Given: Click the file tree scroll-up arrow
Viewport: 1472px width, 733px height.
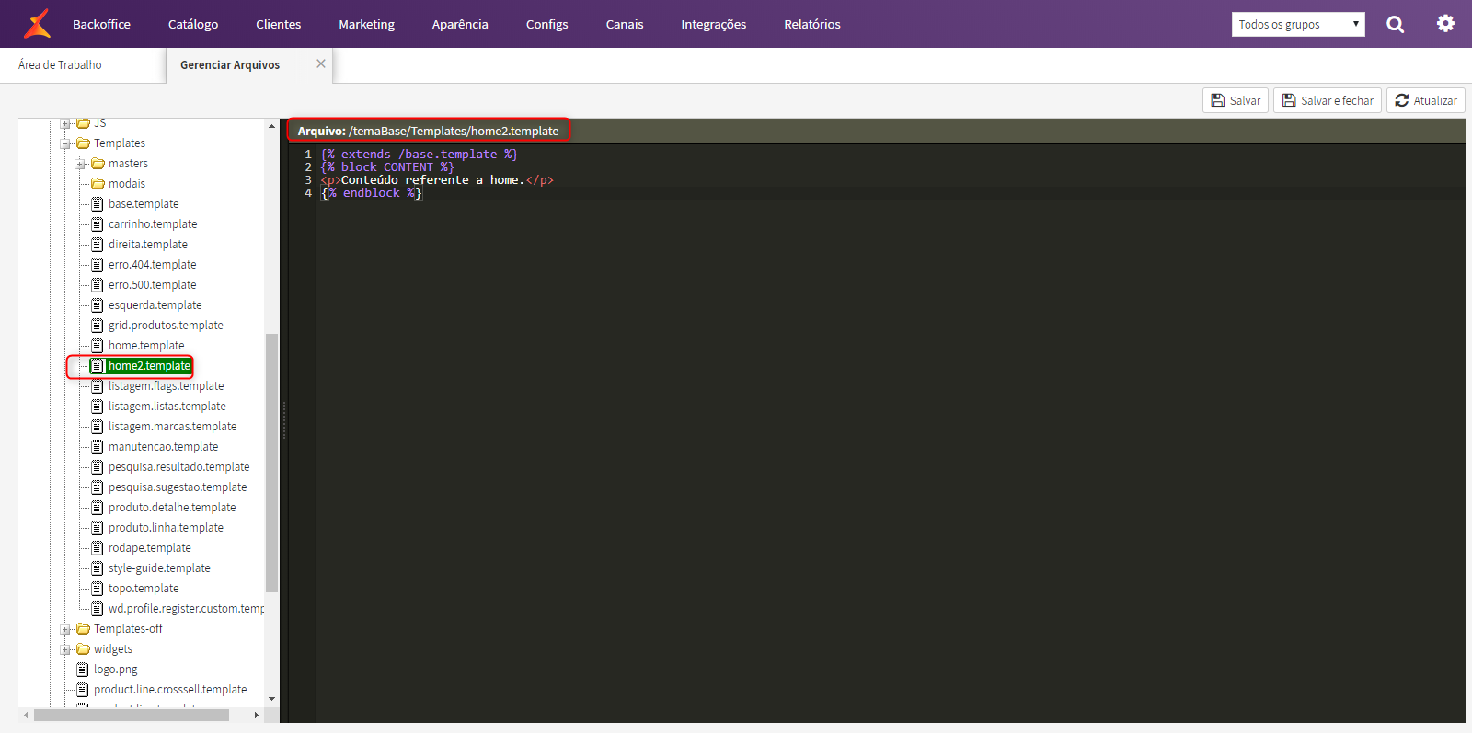Looking at the screenshot, I should [x=271, y=126].
